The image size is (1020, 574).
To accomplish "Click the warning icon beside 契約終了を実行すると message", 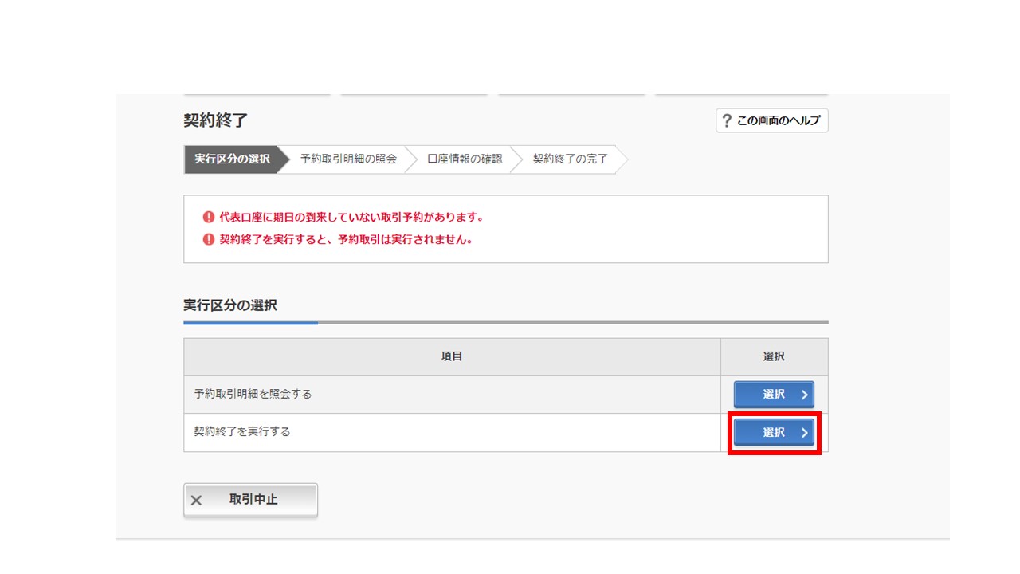I will [x=209, y=239].
